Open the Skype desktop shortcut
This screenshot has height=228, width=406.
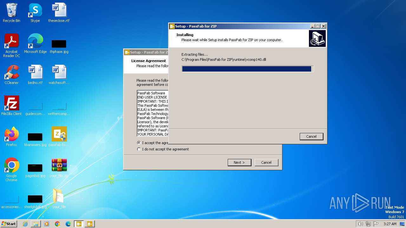click(x=35, y=13)
